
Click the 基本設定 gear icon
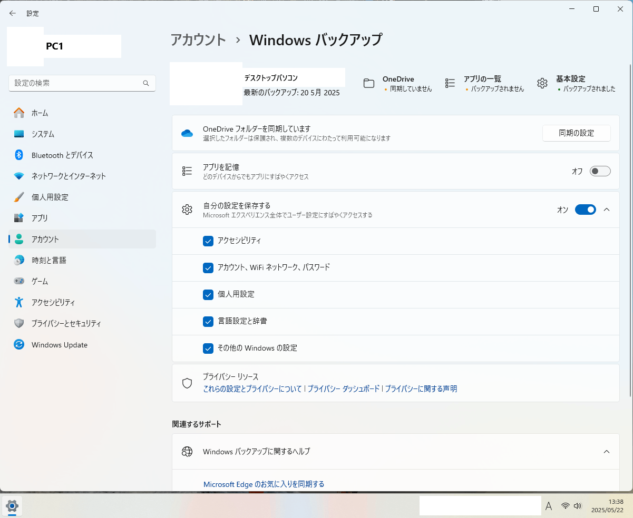(x=542, y=83)
